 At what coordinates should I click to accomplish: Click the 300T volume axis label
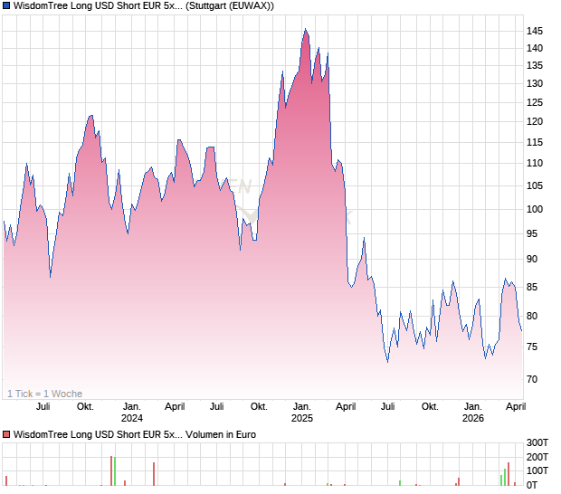[x=537, y=442]
